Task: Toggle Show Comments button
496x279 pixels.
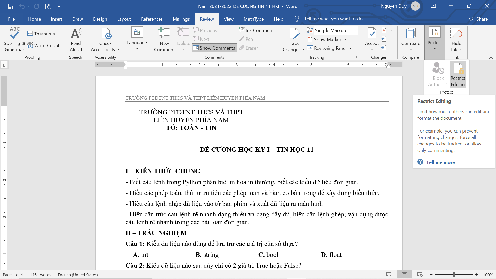Action: pos(214,48)
